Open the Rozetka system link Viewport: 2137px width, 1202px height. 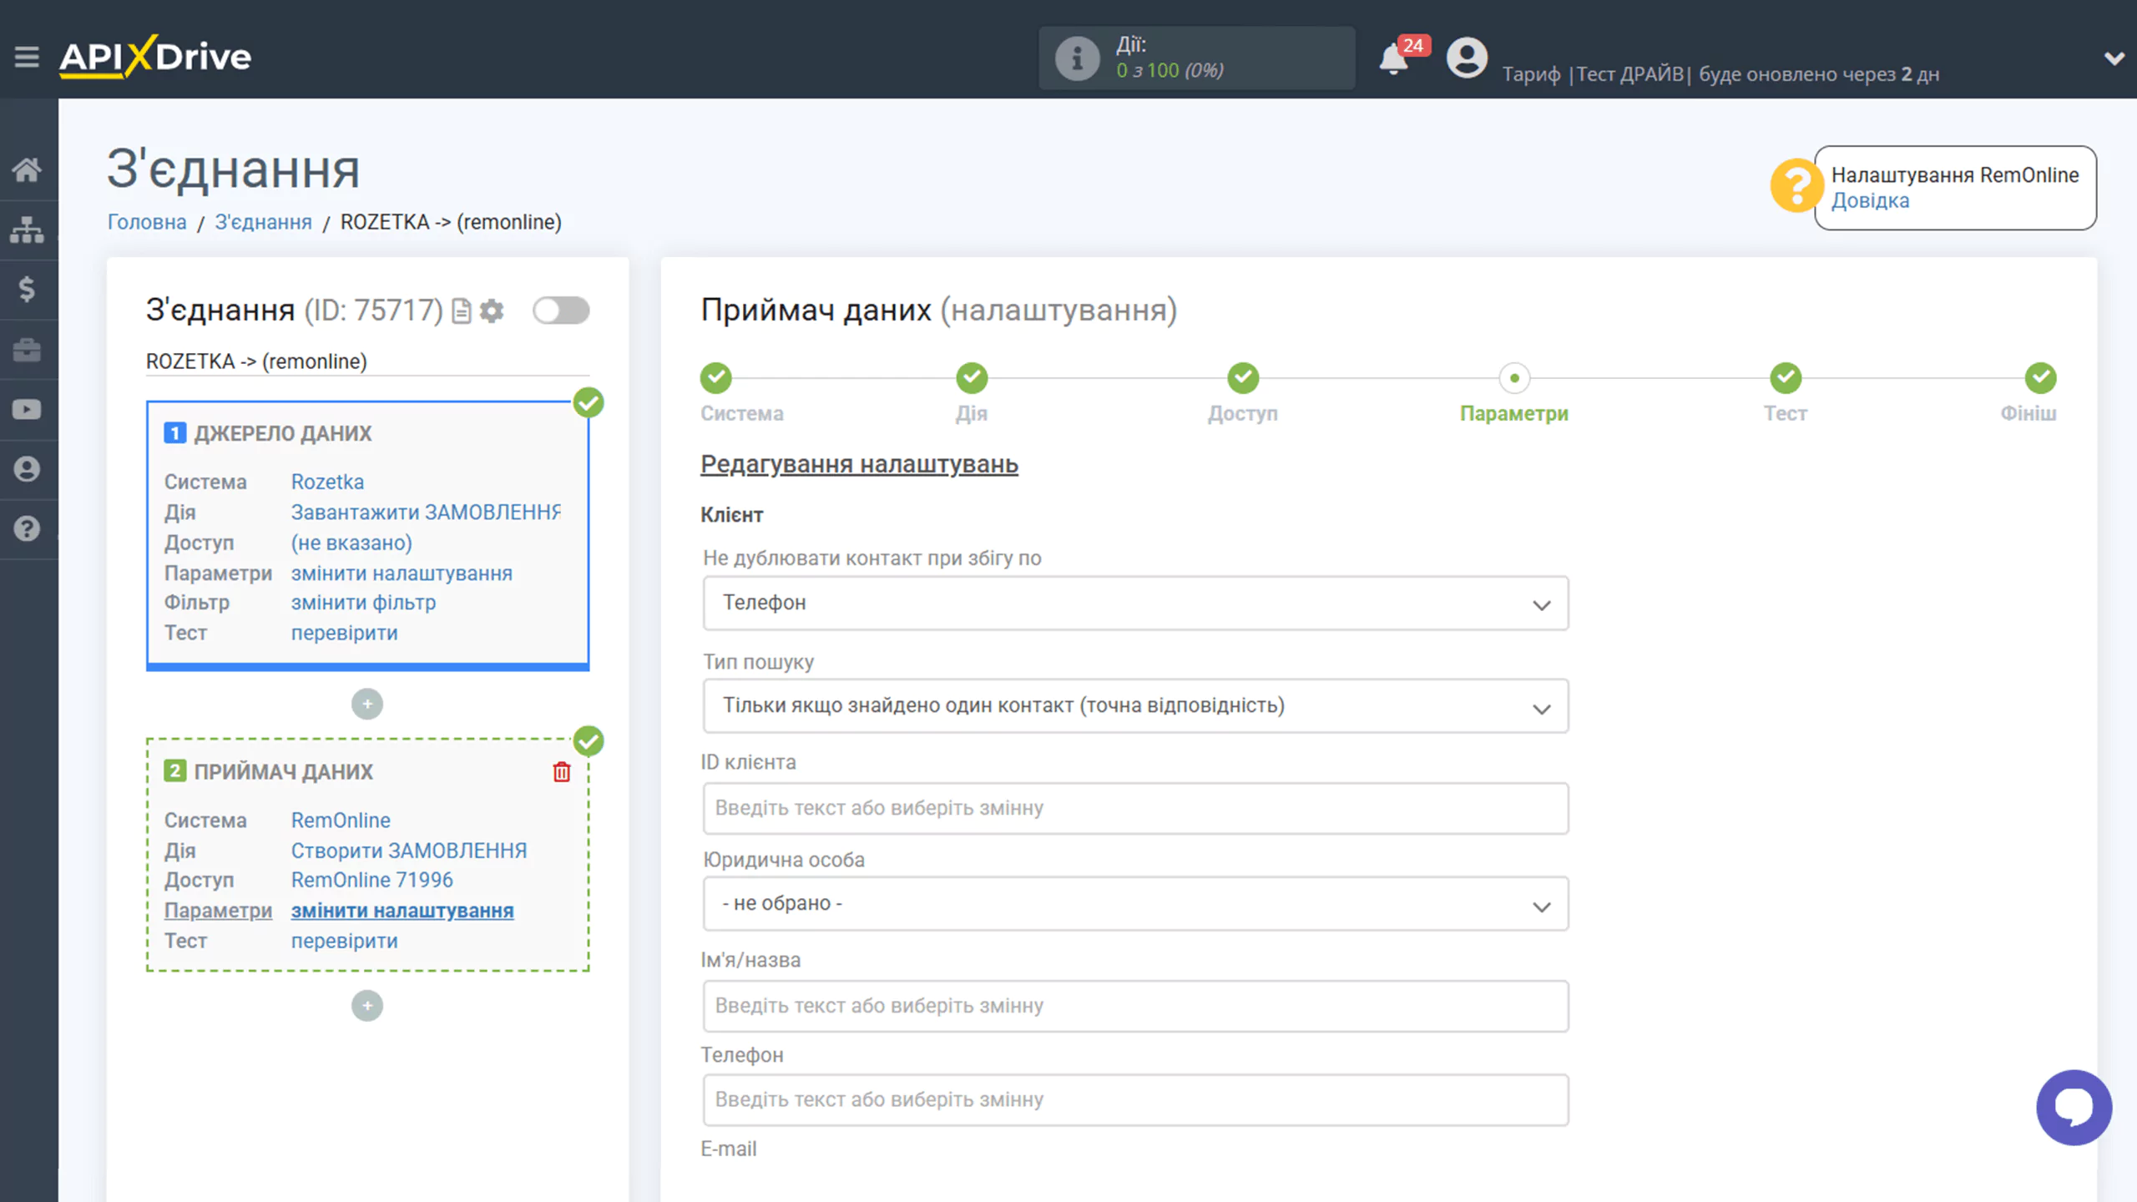(x=327, y=482)
